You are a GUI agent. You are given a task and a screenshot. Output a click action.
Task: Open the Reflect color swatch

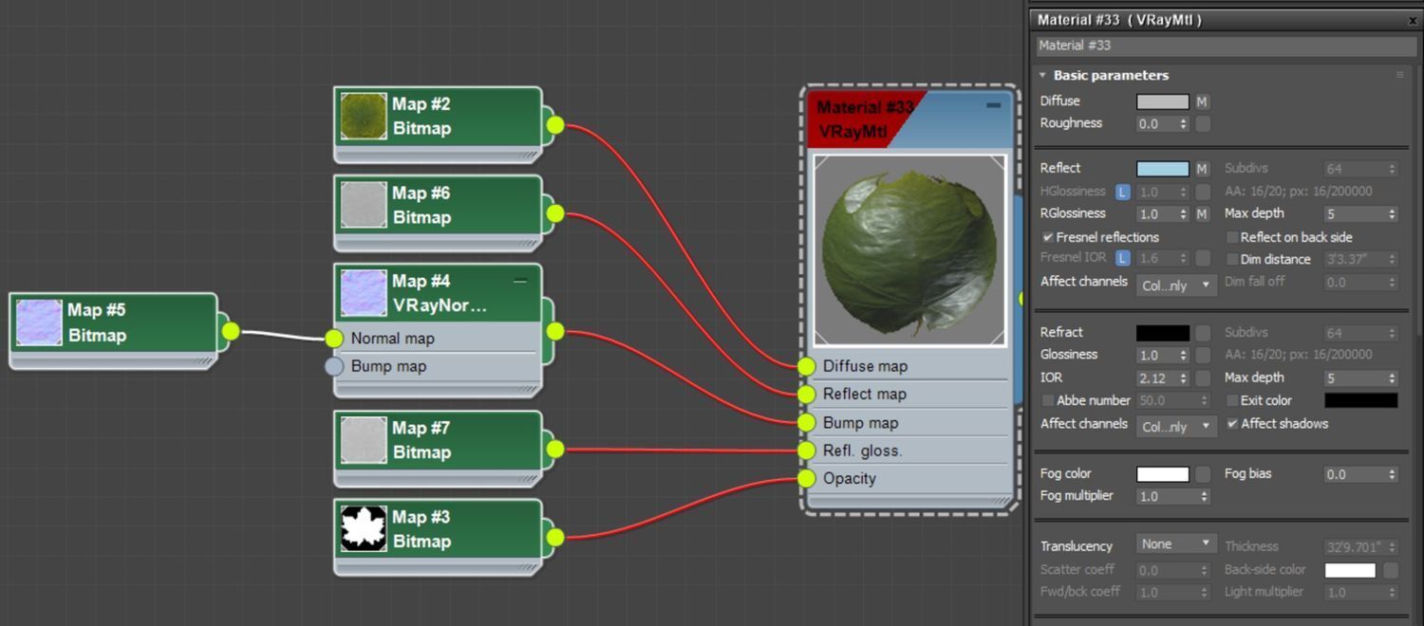point(1162,169)
